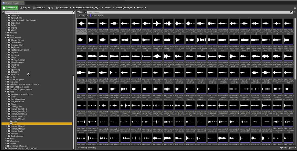Screen dimensions: 297x151
Task: Collapse the Human_Male_B folder
Action: 7,119
